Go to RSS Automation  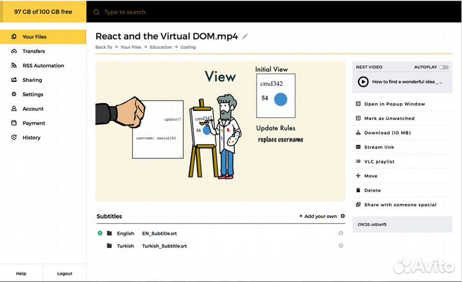[43, 65]
